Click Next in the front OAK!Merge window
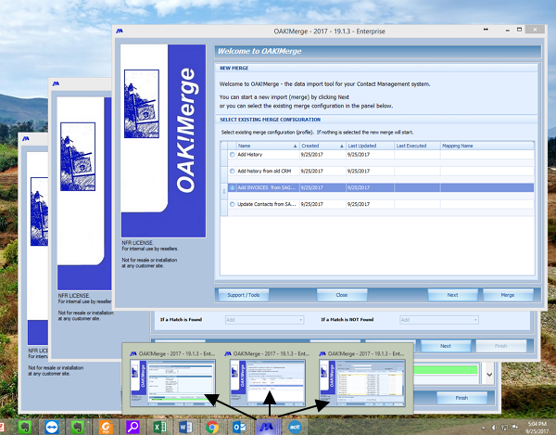 (x=452, y=295)
